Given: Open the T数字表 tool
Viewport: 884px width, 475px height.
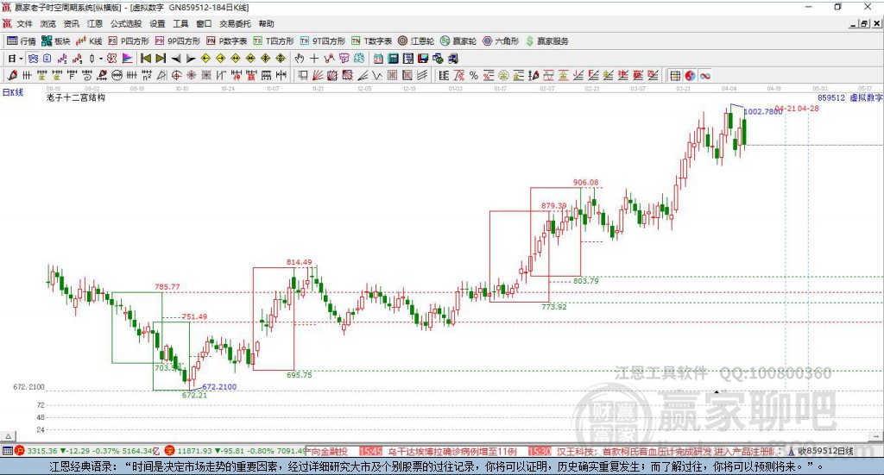Looking at the screenshot, I should click(371, 41).
